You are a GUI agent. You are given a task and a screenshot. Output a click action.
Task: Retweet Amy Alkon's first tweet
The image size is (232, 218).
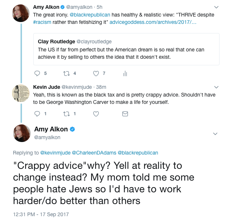click(x=67, y=73)
